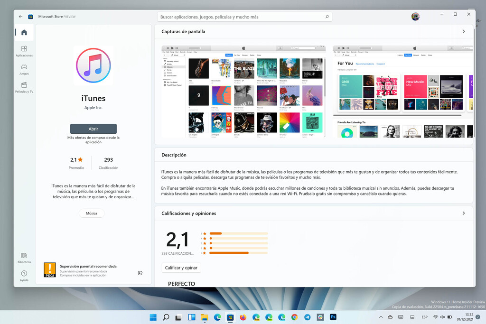Click the Música category tag
Screen dimensions: 486x324
92,213
